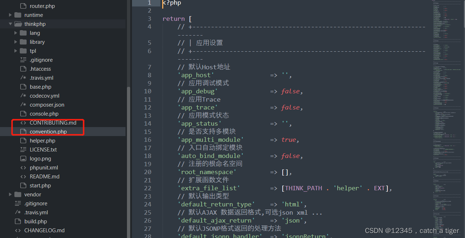Open CHANGELOG.md from the file tree
The image size is (465, 238).
45,230
